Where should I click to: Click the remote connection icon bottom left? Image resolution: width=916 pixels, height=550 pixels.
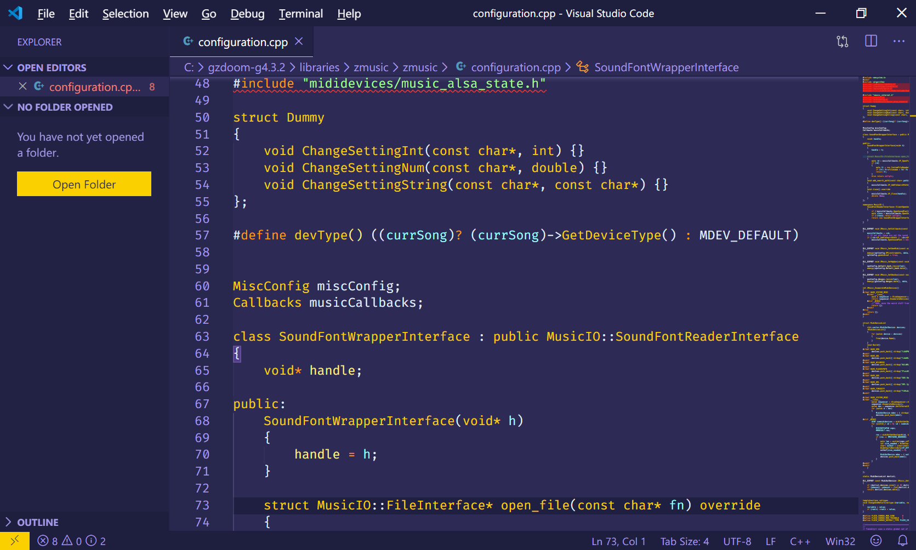click(x=14, y=541)
